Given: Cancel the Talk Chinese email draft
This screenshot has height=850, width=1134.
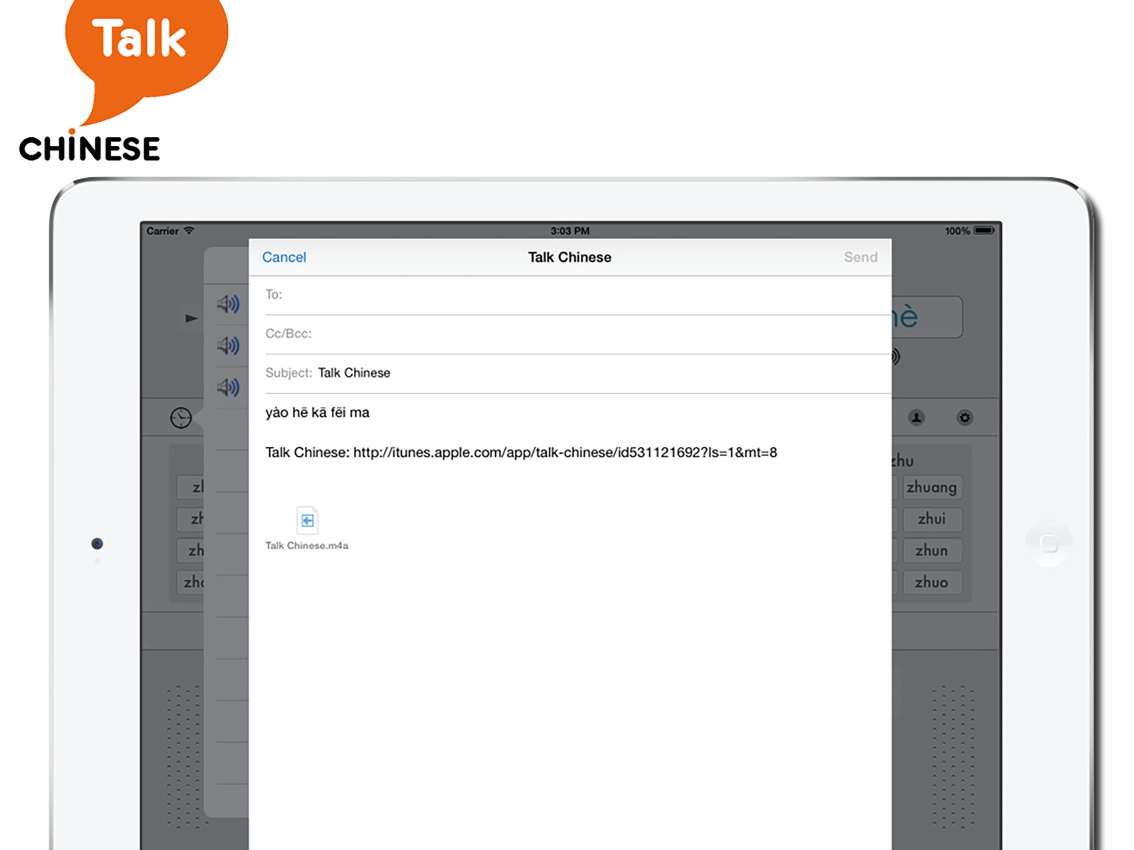Looking at the screenshot, I should coord(284,257).
